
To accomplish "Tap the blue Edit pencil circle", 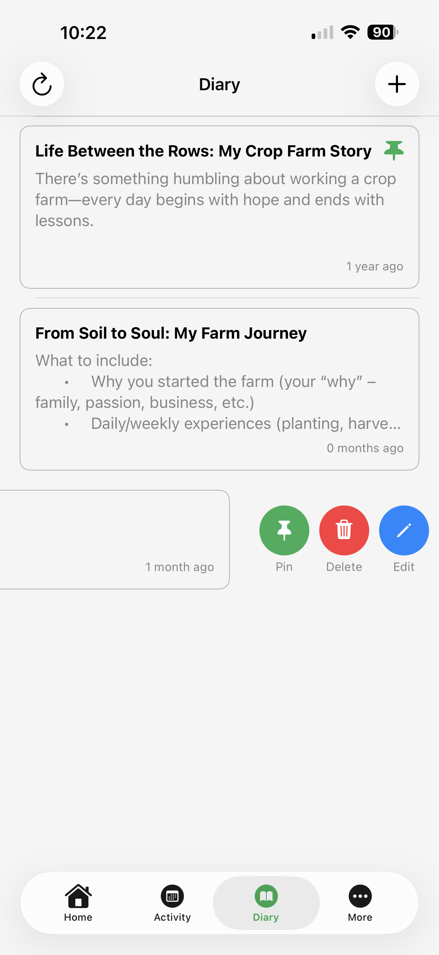I will 404,530.
